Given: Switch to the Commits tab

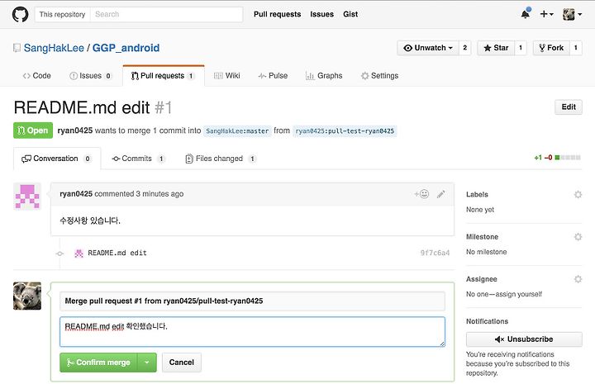Looking at the screenshot, I should pos(138,159).
